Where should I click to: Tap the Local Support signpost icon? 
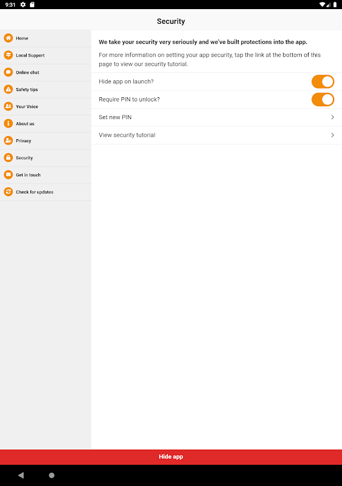[x=9, y=55]
